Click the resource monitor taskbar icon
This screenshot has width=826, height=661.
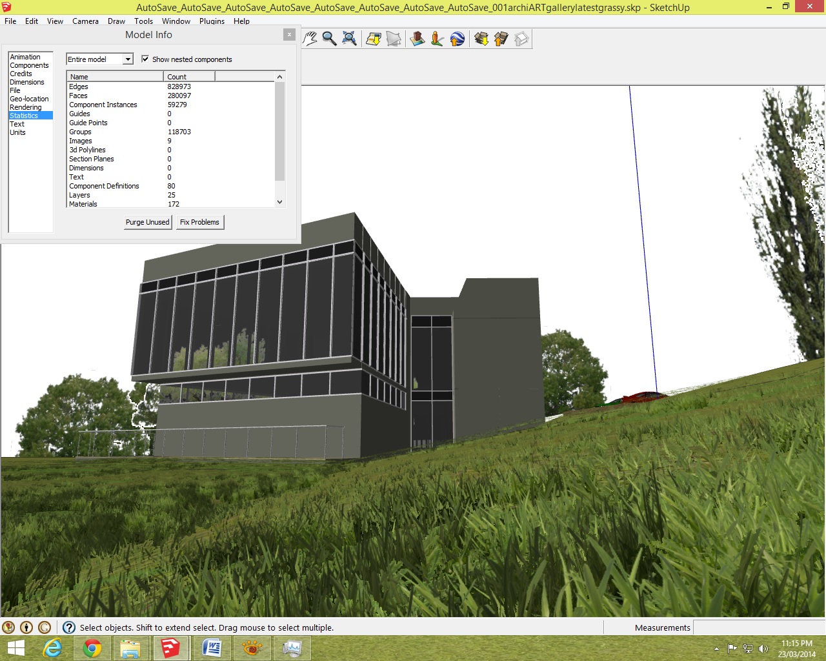tap(292, 648)
